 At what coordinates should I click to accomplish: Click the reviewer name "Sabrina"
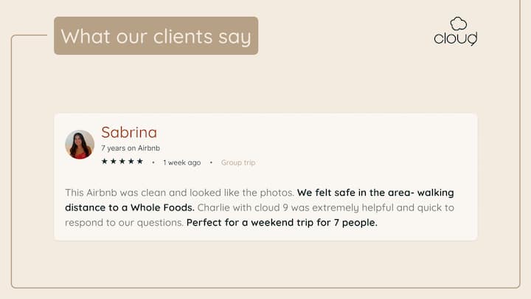click(129, 132)
